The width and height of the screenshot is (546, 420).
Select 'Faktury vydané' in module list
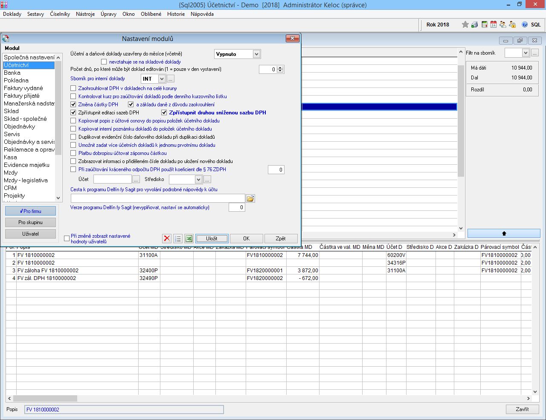[29, 88]
